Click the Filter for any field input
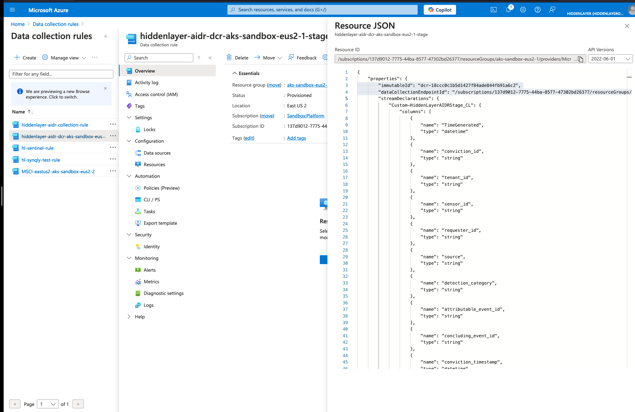Screen dimensions: 635x412 pos(61,74)
